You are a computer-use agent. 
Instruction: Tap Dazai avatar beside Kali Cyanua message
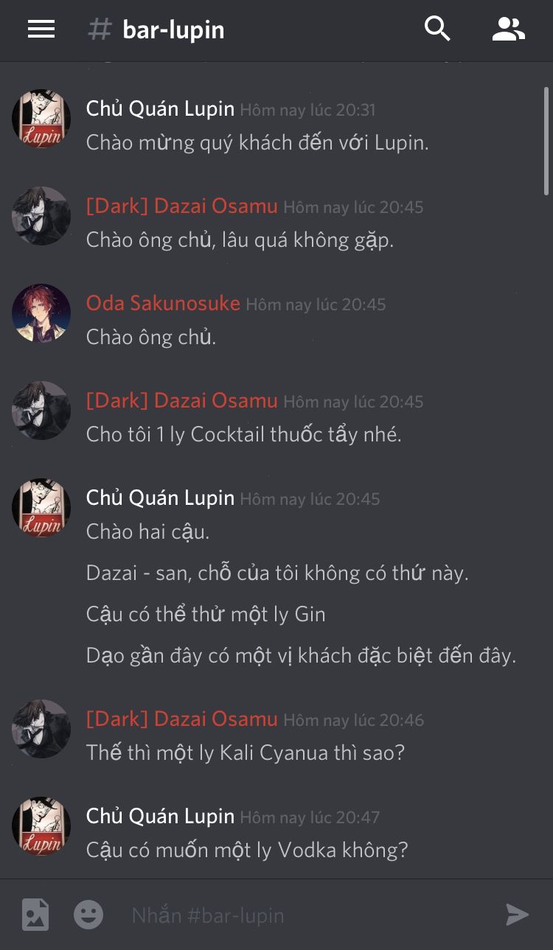[41, 729]
